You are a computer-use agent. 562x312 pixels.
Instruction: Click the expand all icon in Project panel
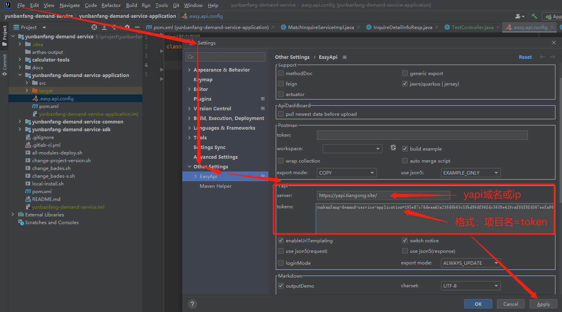click(x=104, y=27)
